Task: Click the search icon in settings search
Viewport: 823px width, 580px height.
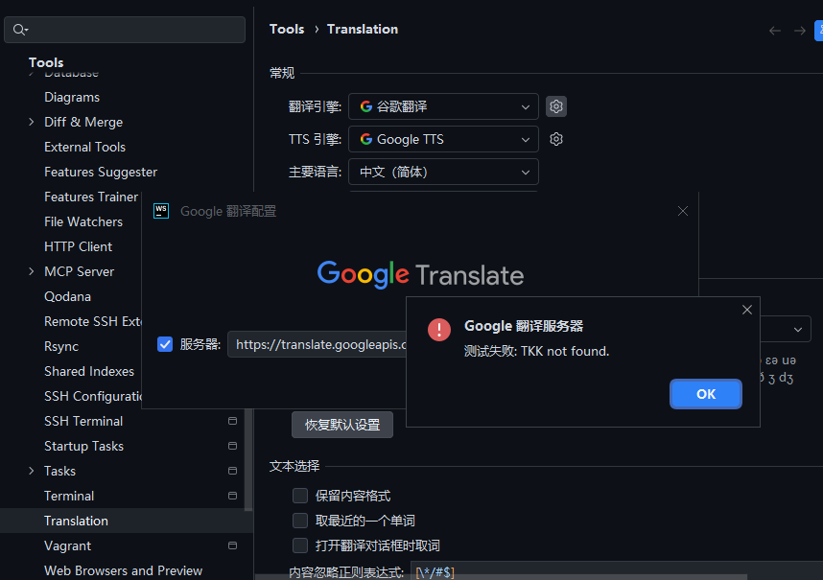Action: [x=20, y=30]
